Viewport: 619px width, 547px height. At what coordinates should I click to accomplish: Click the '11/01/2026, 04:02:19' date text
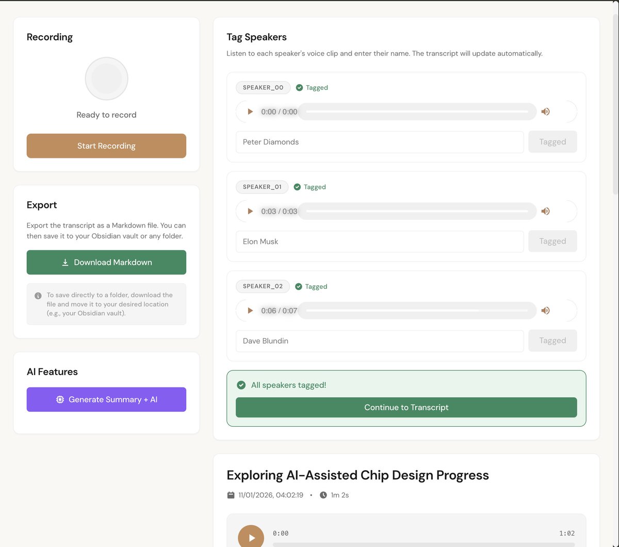(x=271, y=495)
